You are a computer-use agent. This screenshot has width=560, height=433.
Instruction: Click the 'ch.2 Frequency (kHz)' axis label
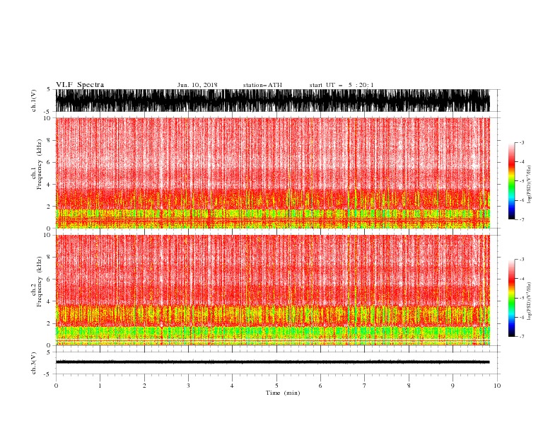pyautogui.click(x=37, y=282)
